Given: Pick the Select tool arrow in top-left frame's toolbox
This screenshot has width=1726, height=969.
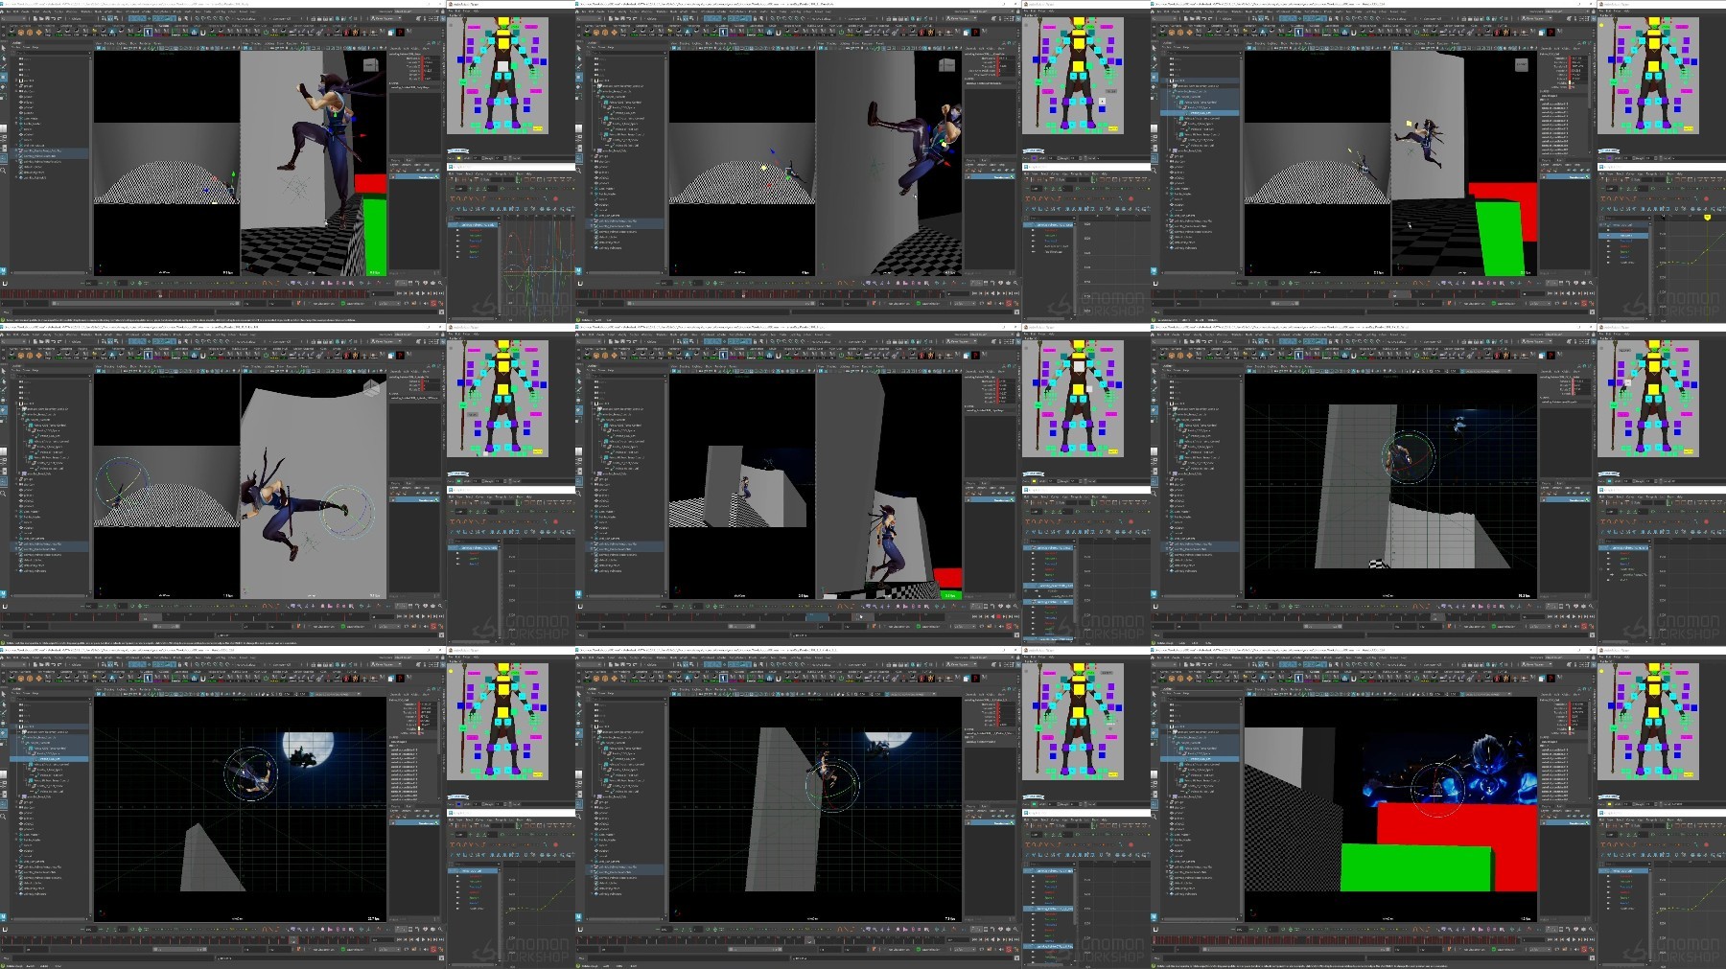Looking at the screenshot, I should (4, 50).
